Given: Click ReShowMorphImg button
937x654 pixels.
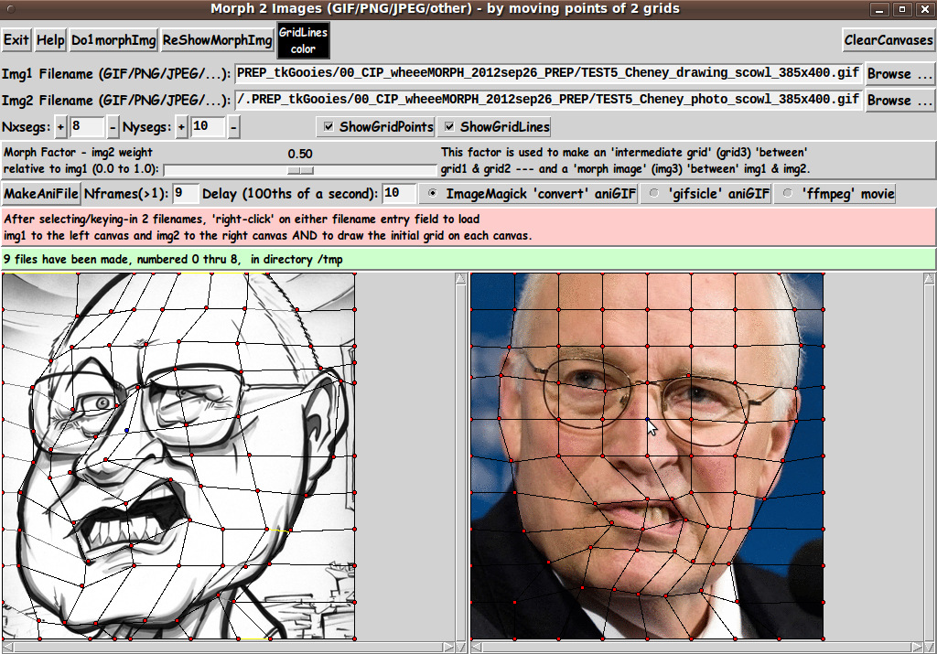Looking at the screenshot, I should [218, 40].
